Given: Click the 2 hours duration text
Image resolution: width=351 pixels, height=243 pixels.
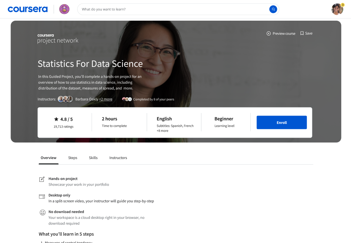Looking at the screenshot, I should [110, 119].
